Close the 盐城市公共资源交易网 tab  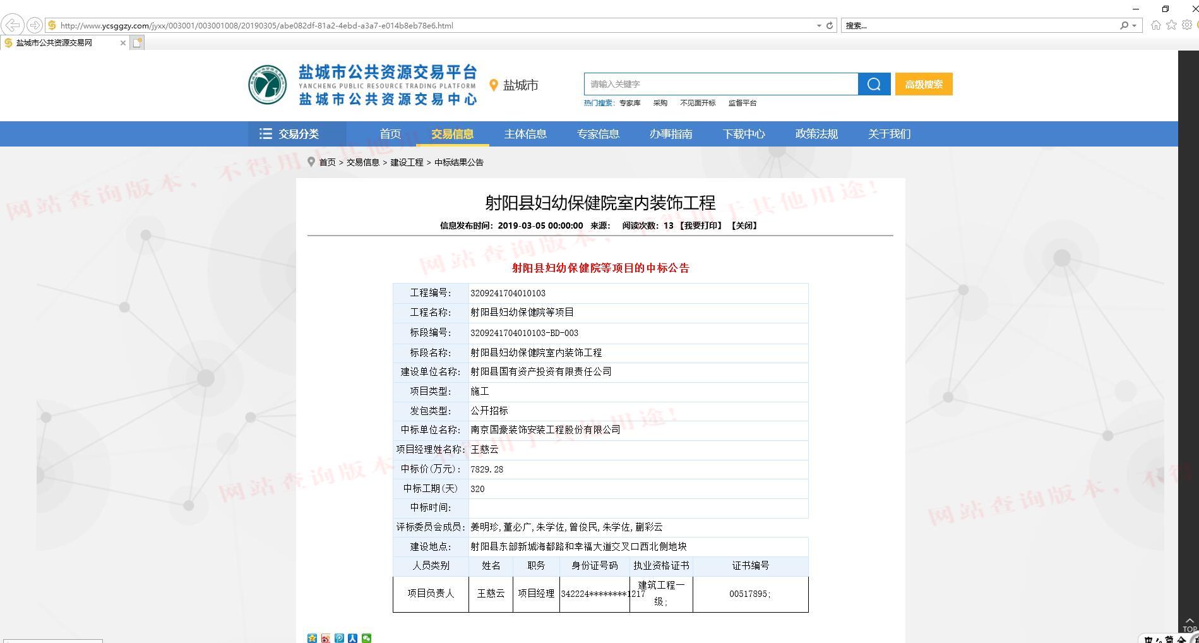click(122, 43)
